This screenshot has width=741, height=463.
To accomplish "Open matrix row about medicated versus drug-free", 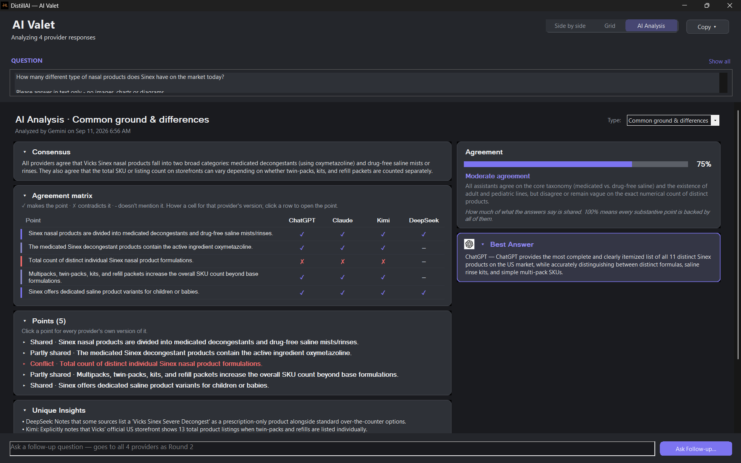I will (233, 234).
